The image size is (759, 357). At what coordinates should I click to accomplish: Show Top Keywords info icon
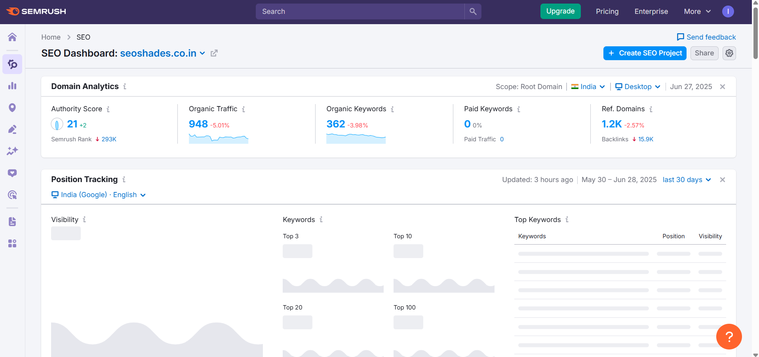tap(567, 219)
